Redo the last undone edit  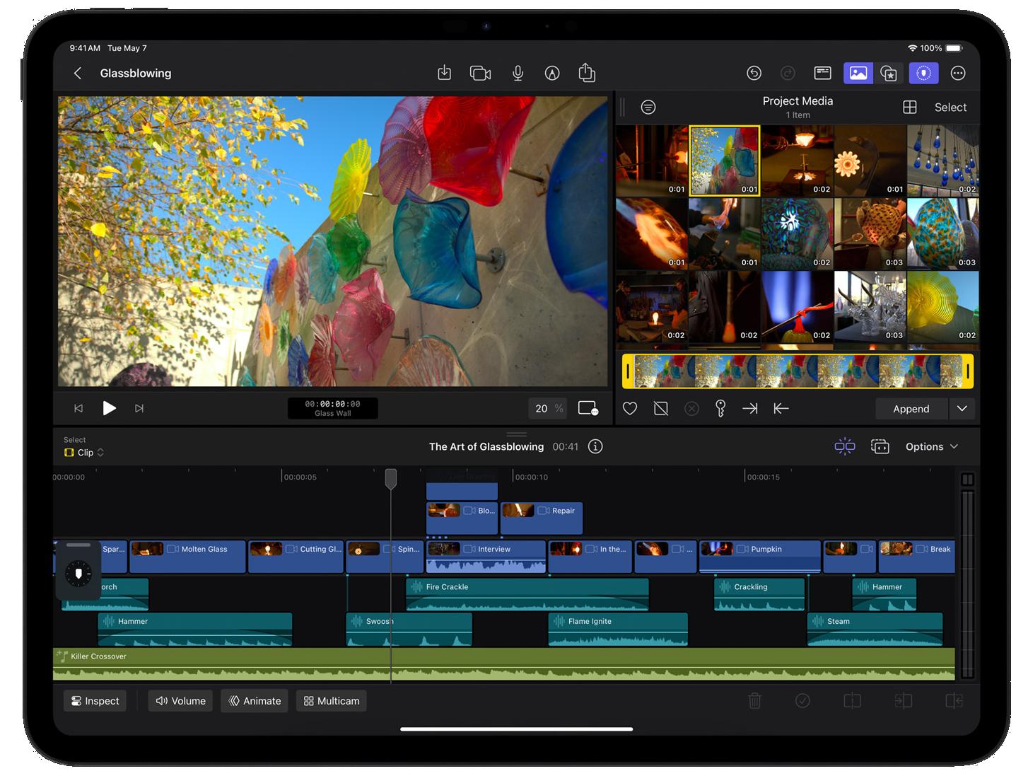tap(788, 73)
